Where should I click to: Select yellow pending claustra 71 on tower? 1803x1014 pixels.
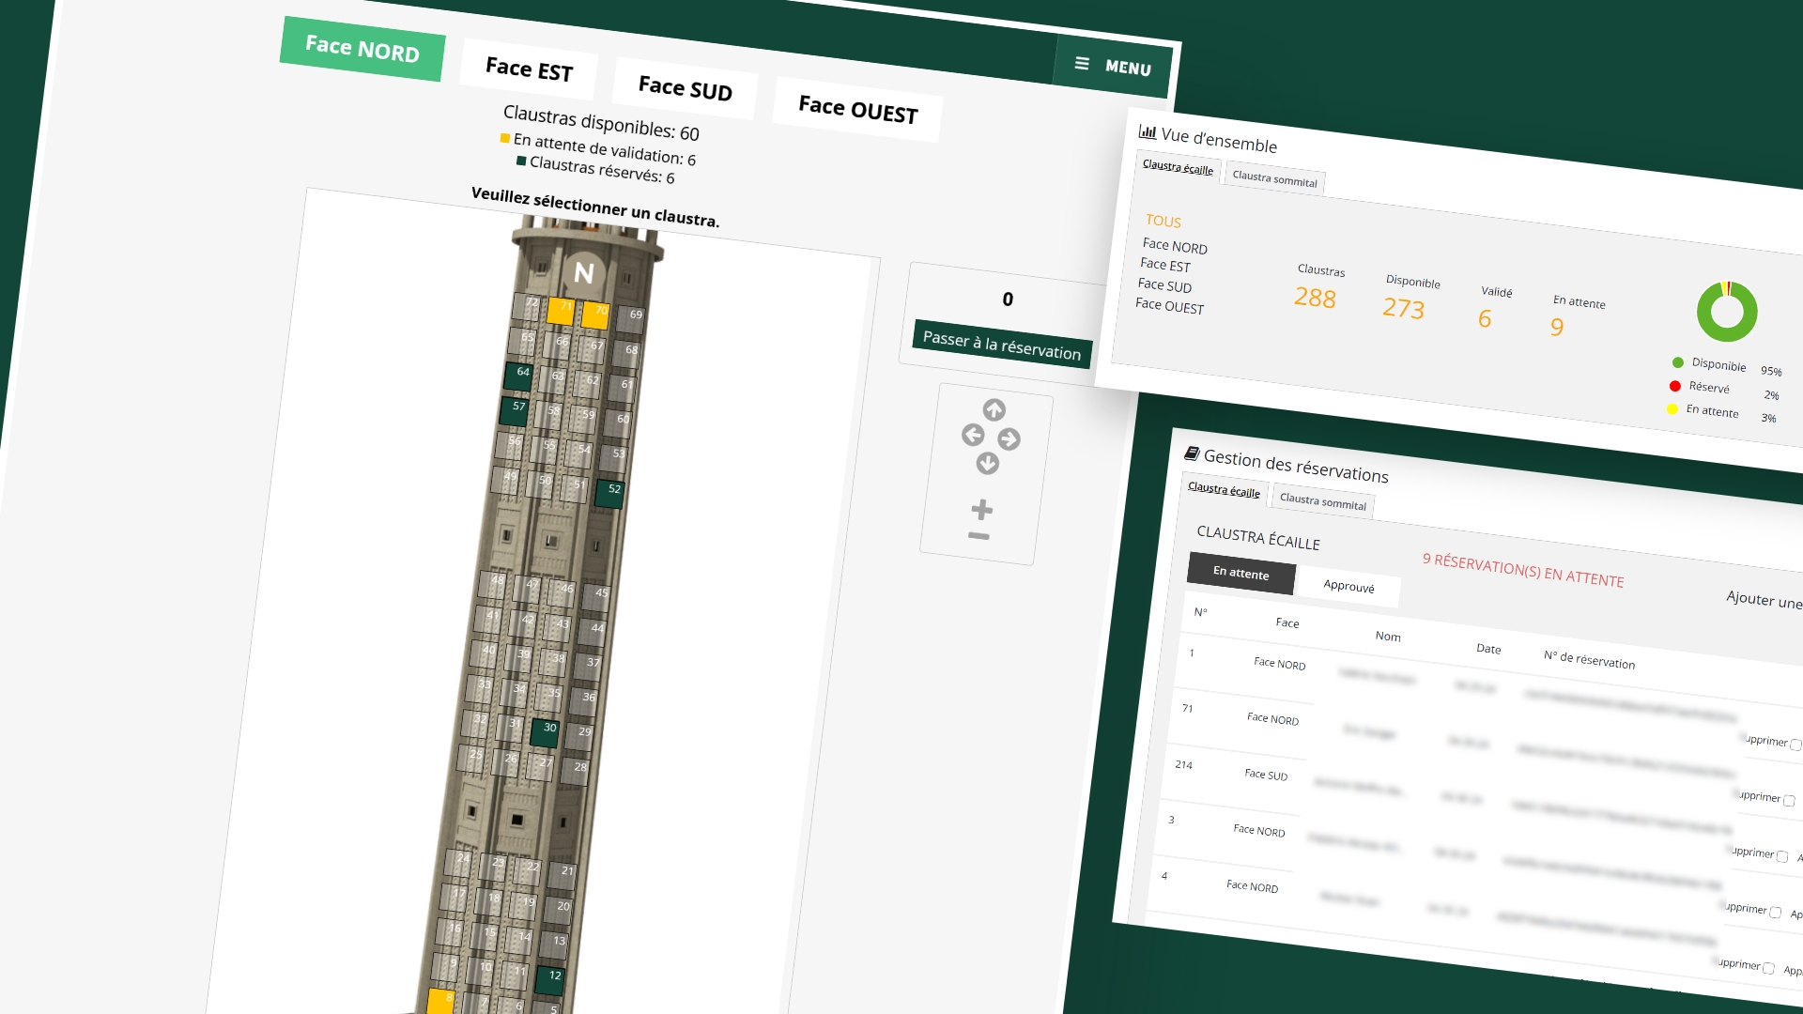(562, 310)
